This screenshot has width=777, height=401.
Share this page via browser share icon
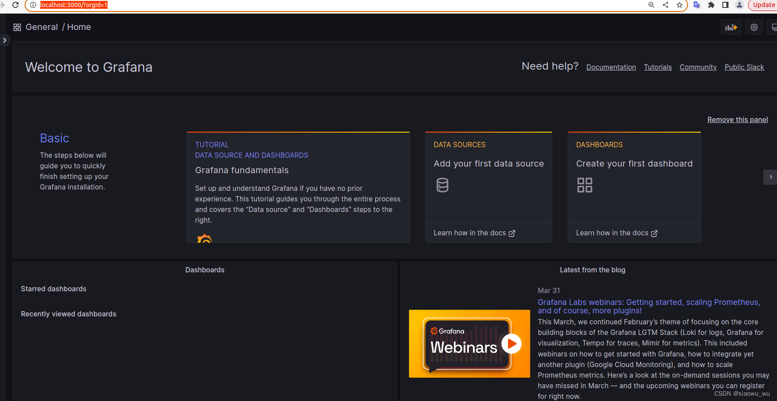pyautogui.click(x=665, y=5)
